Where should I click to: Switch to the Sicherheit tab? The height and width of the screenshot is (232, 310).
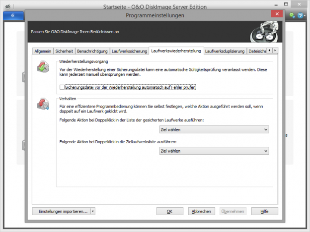pos(64,51)
